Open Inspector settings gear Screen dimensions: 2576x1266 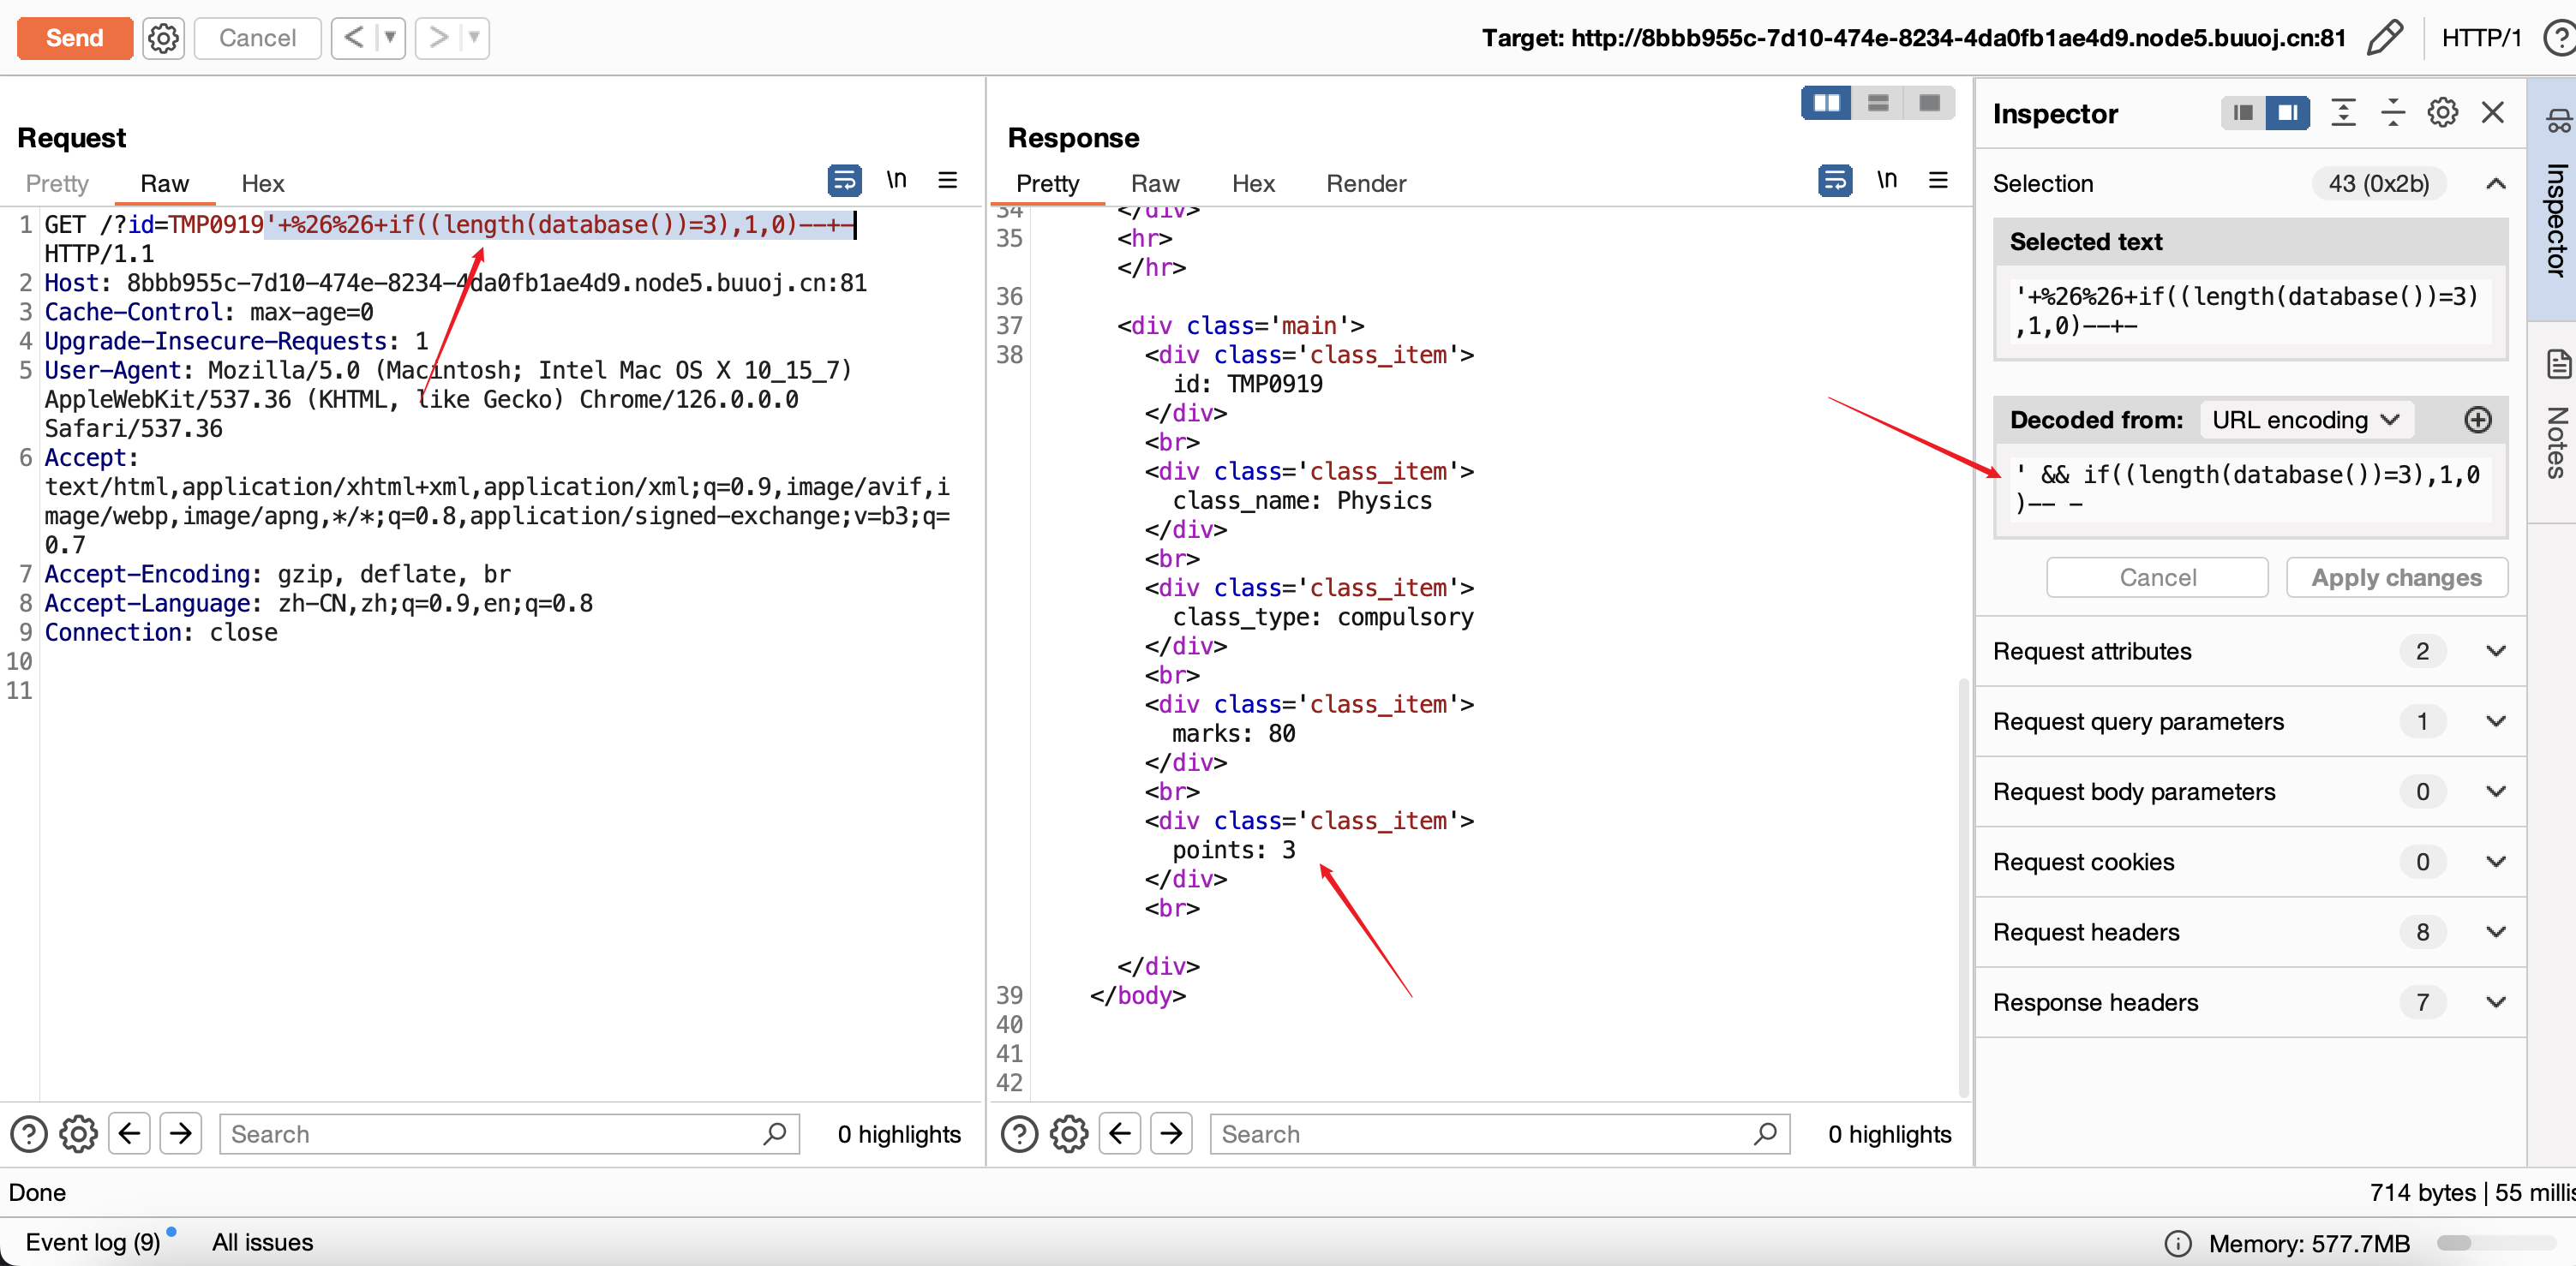pos(2443,113)
